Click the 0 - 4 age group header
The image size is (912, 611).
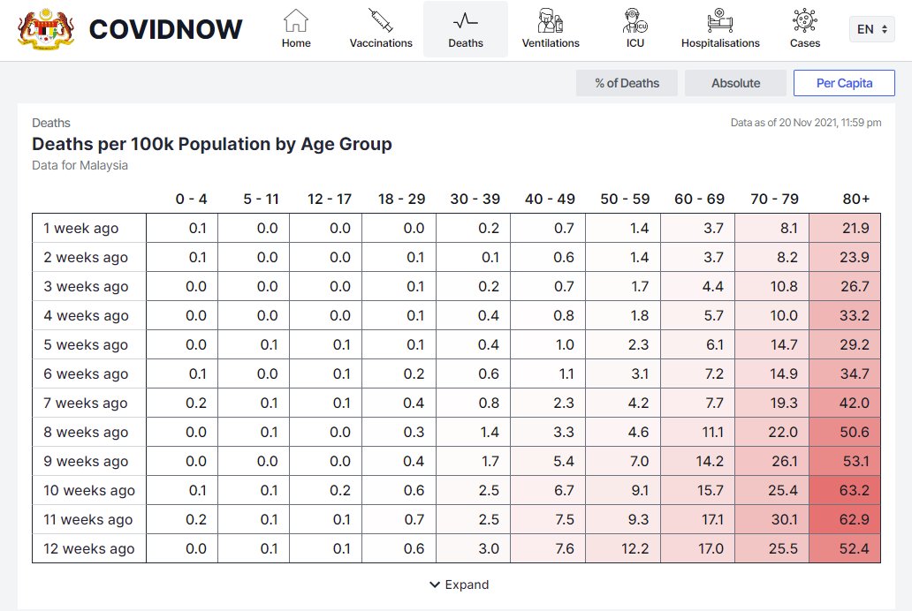point(191,200)
